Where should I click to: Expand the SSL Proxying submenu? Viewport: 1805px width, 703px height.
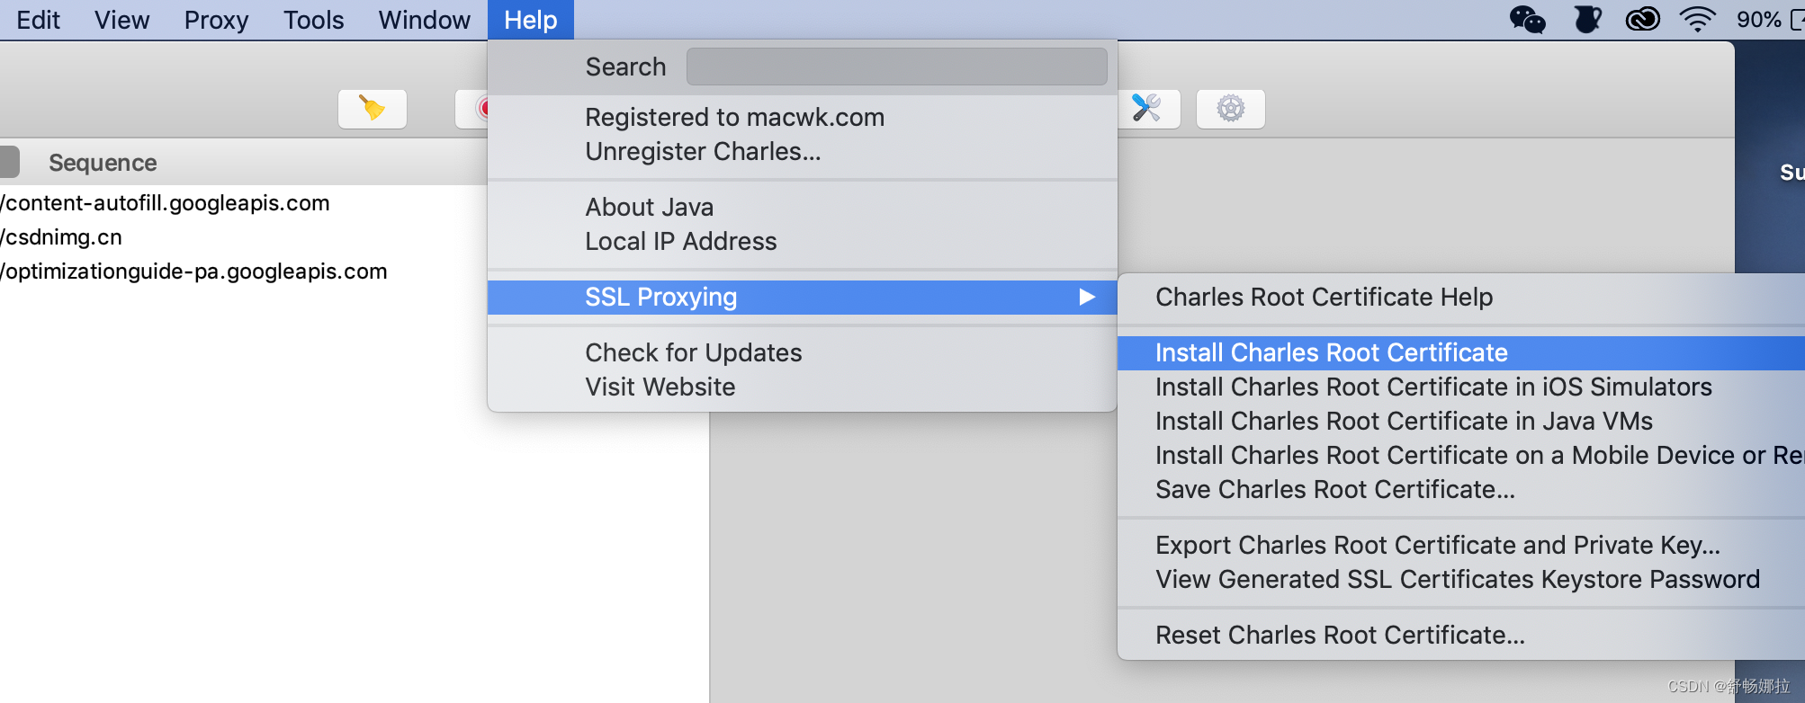pyautogui.click(x=803, y=298)
